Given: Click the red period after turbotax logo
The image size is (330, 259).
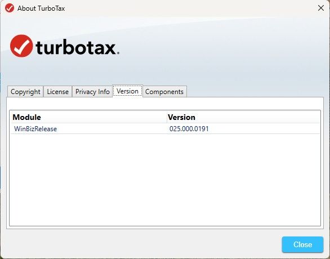Looking at the screenshot, I should [118, 53].
